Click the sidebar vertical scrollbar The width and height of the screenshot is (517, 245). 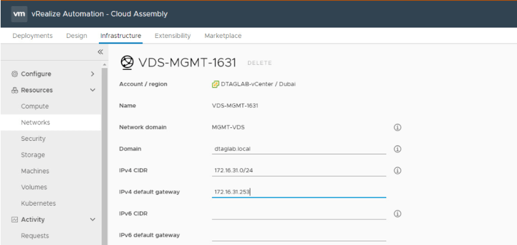[104, 153]
